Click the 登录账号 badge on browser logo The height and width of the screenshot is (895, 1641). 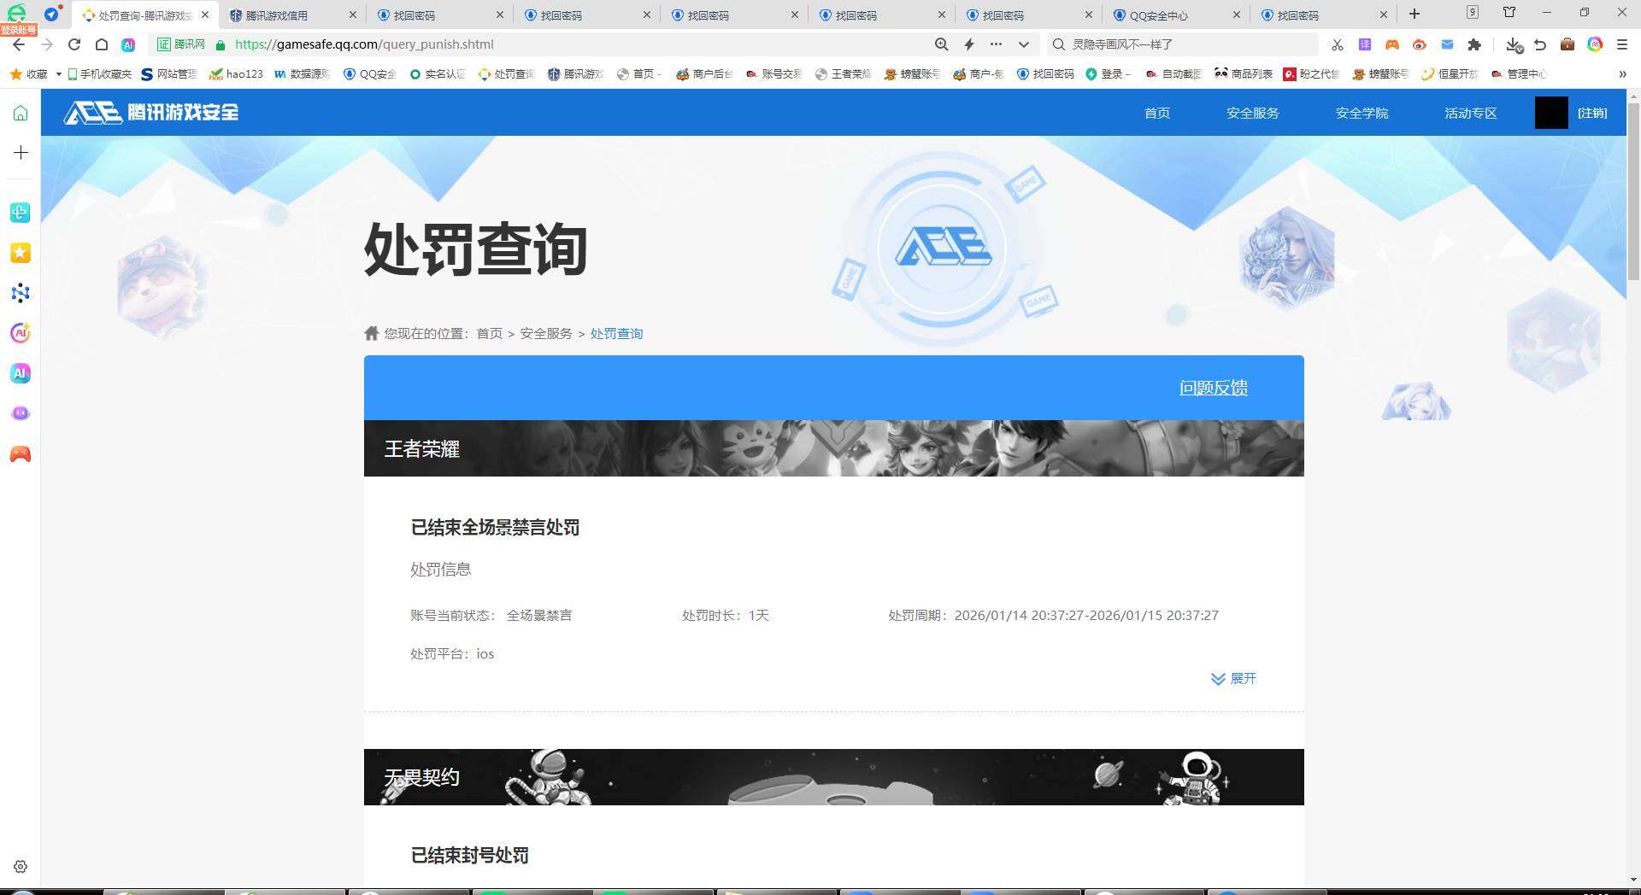[19, 30]
